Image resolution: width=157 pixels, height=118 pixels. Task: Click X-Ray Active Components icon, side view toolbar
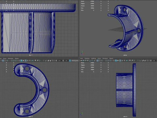pos(145,61)
